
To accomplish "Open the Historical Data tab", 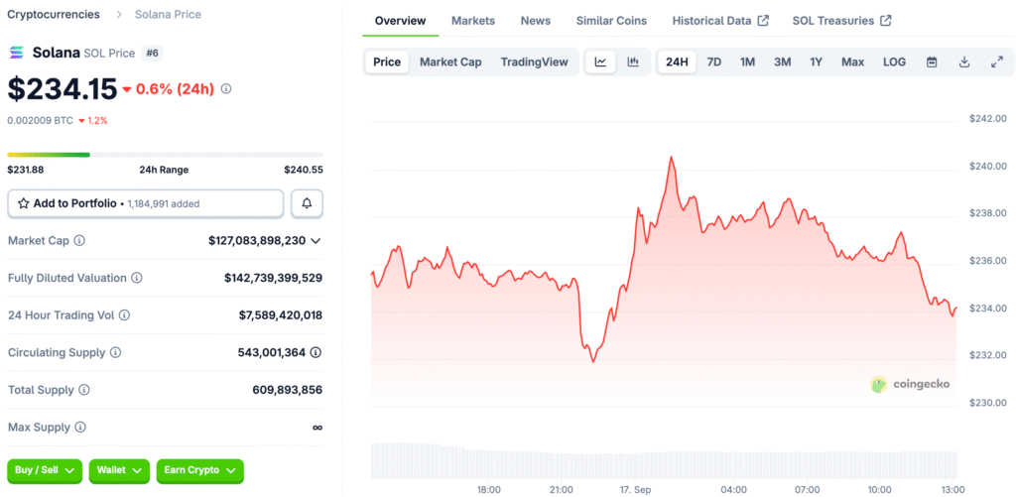I will click(x=720, y=21).
